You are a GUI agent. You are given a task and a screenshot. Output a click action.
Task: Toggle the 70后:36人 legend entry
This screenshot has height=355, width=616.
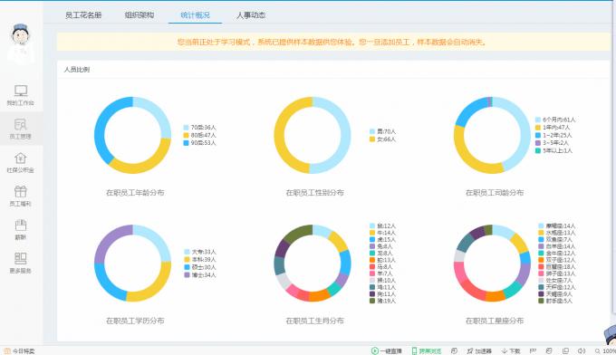(x=200, y=127)
